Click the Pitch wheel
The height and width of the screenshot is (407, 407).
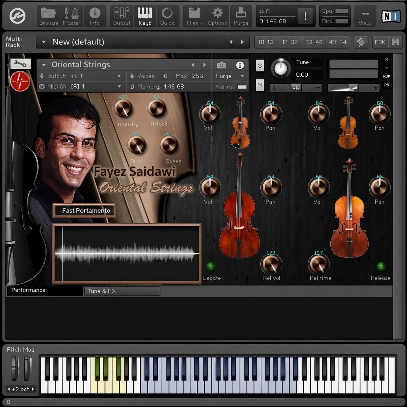pos(15,368)
